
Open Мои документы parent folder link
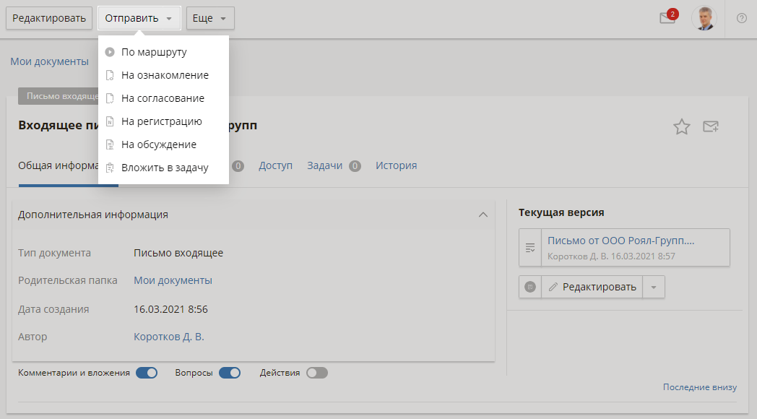pyautogui.click(x=173, y=280)
